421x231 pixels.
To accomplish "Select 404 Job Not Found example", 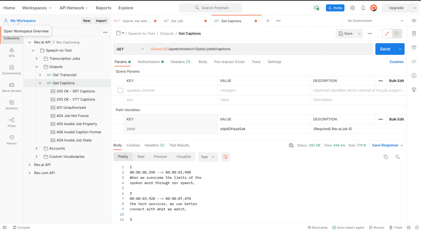I will click(72, 116).
